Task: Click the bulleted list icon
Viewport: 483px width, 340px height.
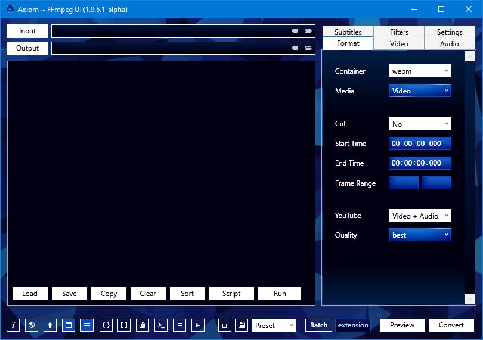Action: pyautogui.click(x=179, y=325)
